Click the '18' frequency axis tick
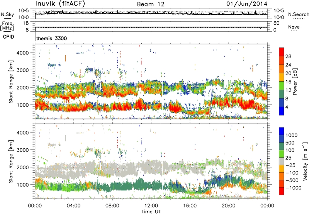Viewport: 309px width, 214px height. coord(26,23)
